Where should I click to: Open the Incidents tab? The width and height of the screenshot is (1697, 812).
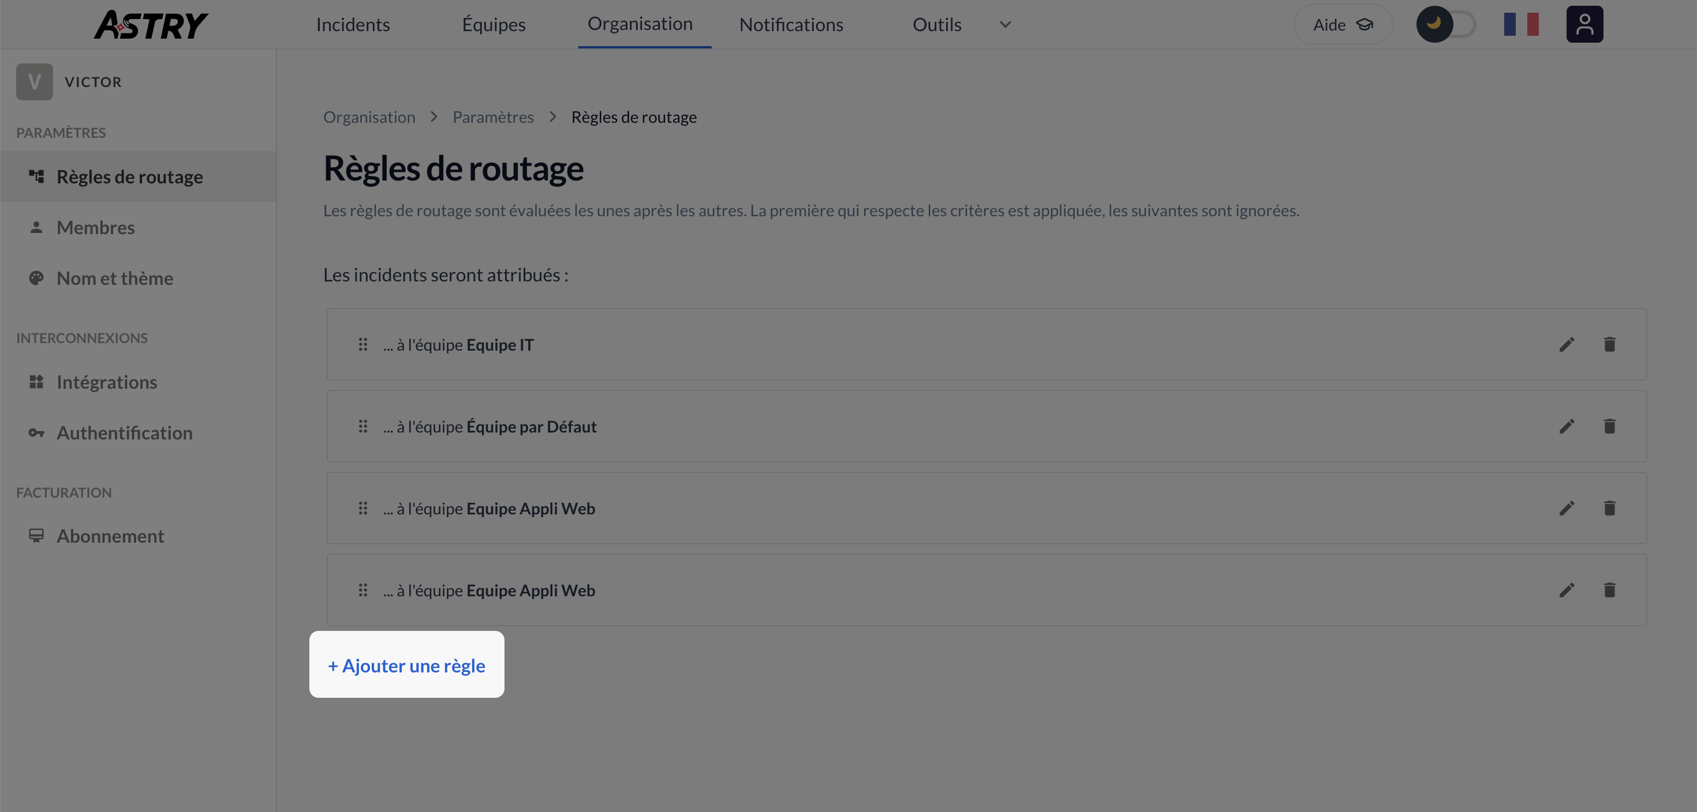(353, 25)
